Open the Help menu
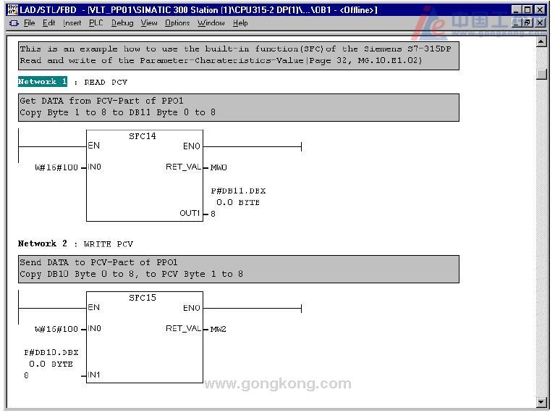The width and height of the screenshot is (555, 413). tap(240, 23)
